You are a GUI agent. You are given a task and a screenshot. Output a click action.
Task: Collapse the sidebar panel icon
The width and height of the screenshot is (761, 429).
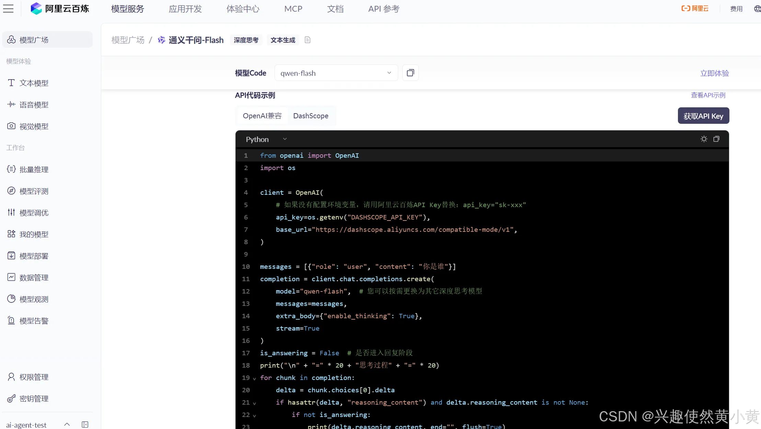click(x=85, y=425)
